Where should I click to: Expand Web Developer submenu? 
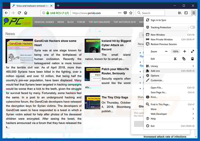tap(170, 114)
